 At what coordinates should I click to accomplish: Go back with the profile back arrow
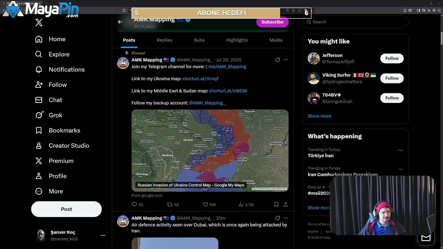pyautogui.click(x=120, y=22)
